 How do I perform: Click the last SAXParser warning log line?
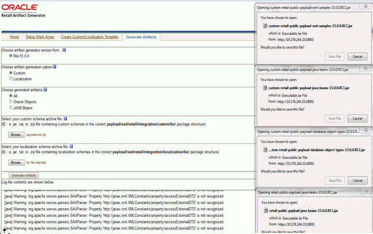click(x=114, y=228)
